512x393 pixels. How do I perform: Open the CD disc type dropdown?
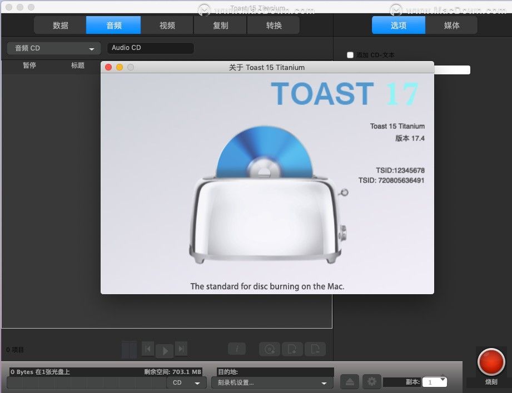pos(186,383)
